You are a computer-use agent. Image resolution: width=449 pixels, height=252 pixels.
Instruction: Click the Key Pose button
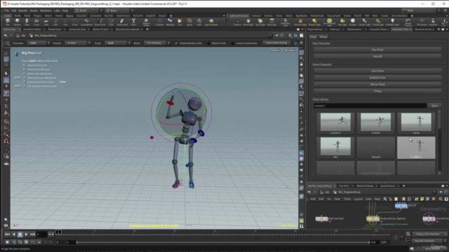(x=377, y=50)
